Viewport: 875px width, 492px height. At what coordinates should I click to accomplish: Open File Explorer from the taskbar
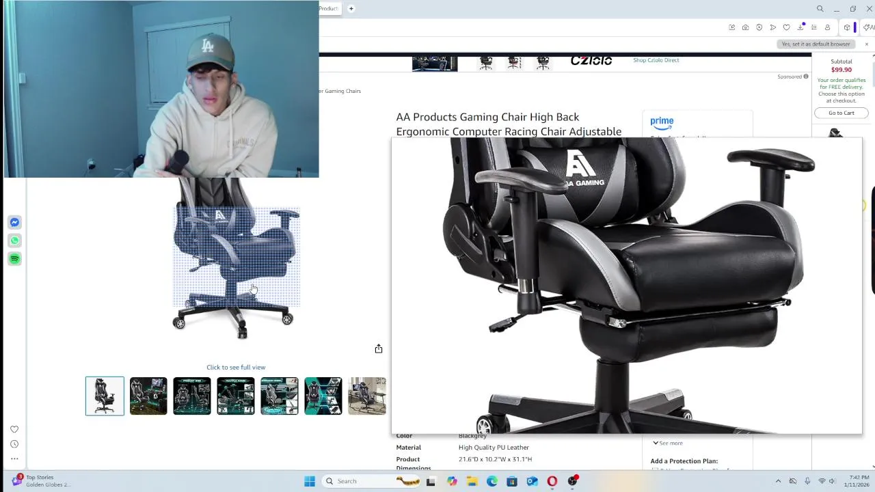click(x=472, y=481)
